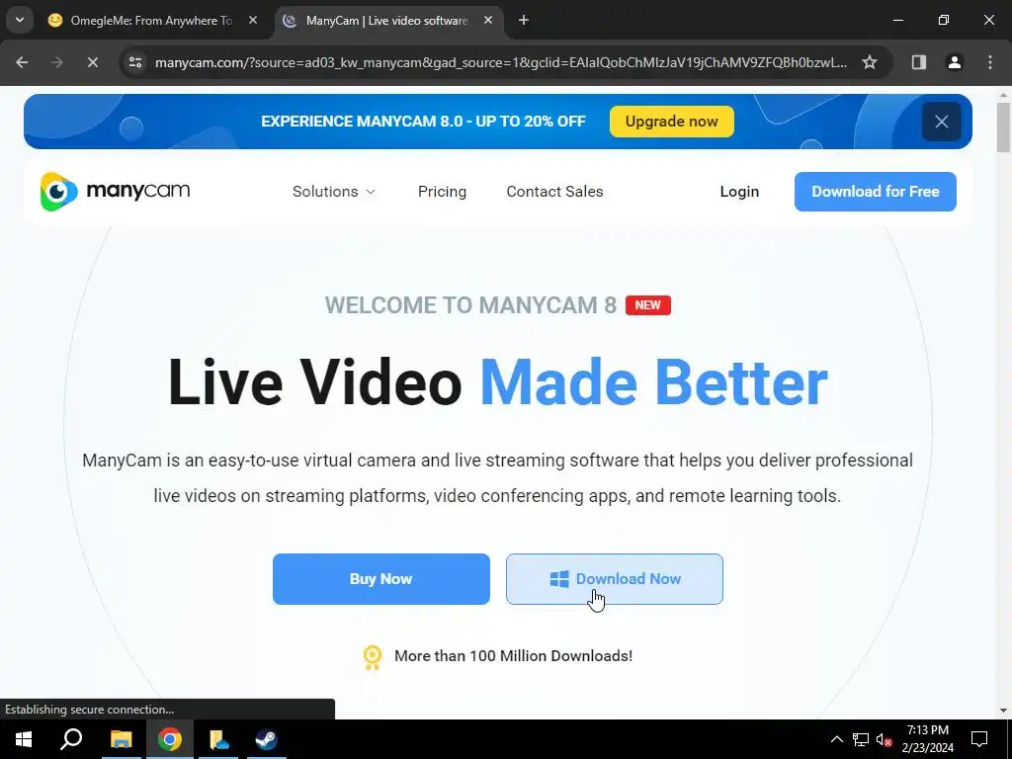The width and height of the screenshot is (1012, 759).
Task: Click the 'Live Video Made Better' headline
Action: pyautogui.click(x=498, y=382)
